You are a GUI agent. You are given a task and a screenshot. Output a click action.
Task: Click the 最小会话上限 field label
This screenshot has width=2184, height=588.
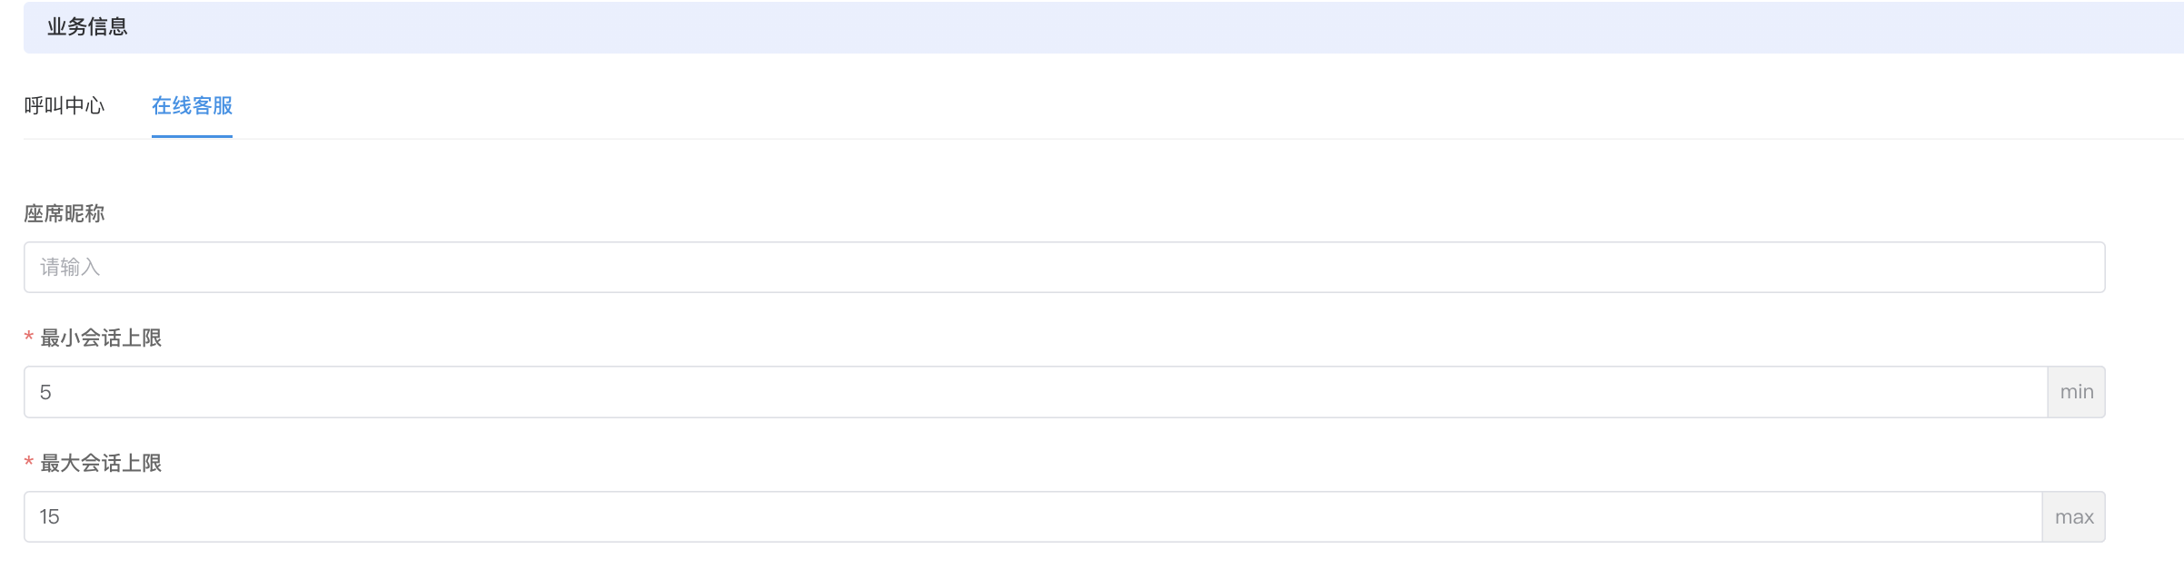[101, 338]
